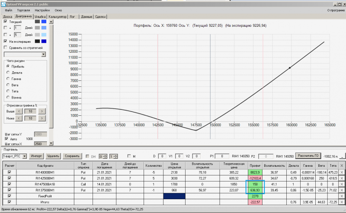Click the Текущий blue color swatch
Image resolution: width=346 pixels, height=213 pixels.
point(44,22)
